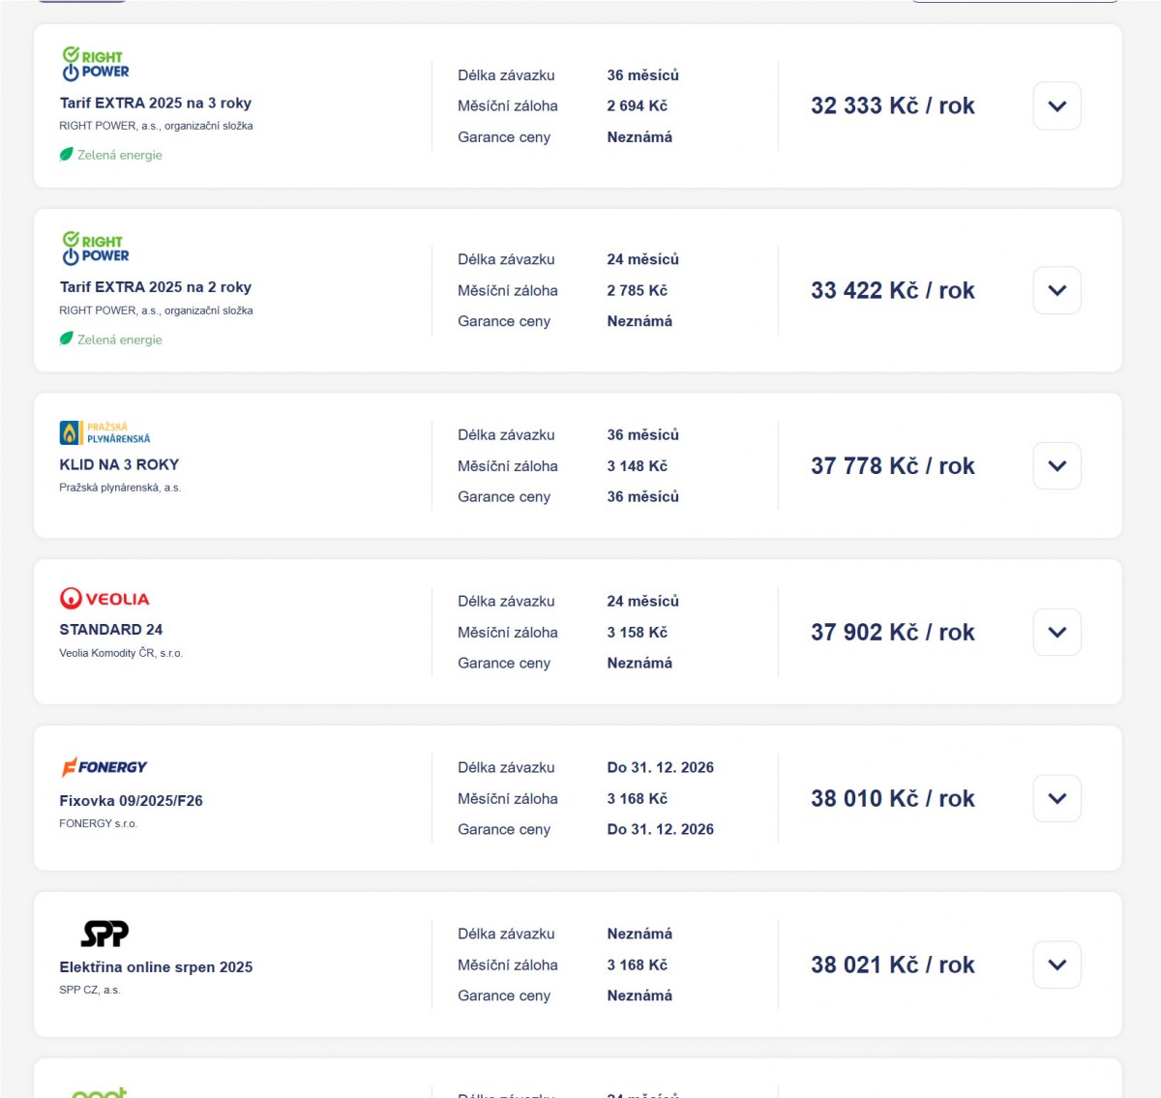
Task: Expand the KLID NA 3 ROKY offer
Action: click(1057, 466)
